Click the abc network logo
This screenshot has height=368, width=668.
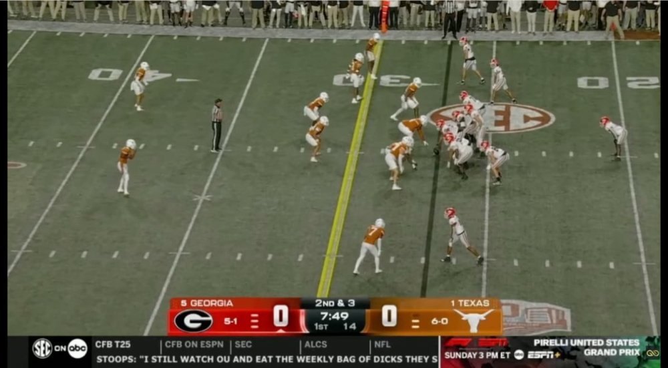point(77,348)
